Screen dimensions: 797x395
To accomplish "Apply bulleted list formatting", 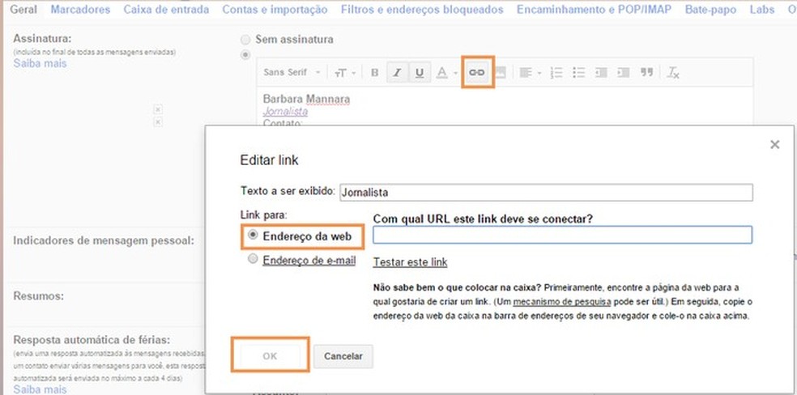I will 579,73.
